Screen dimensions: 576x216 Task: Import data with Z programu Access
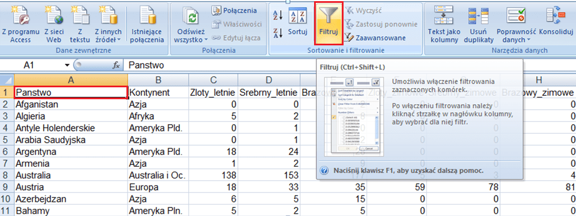coord(20,24)
